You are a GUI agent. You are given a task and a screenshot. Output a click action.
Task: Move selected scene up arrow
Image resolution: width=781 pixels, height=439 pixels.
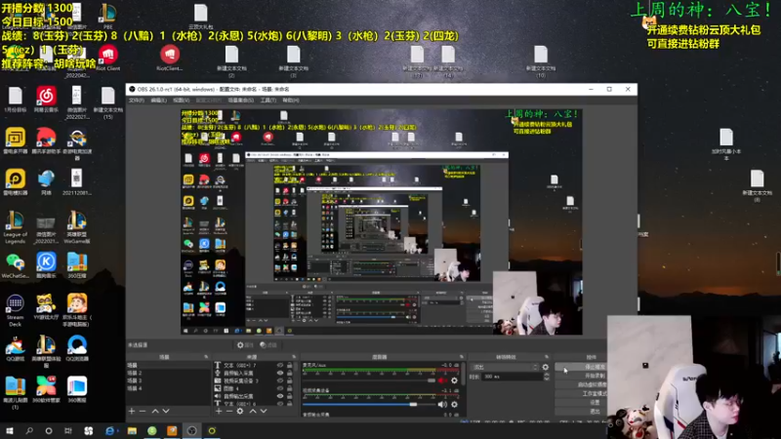[x=155, y=411]
